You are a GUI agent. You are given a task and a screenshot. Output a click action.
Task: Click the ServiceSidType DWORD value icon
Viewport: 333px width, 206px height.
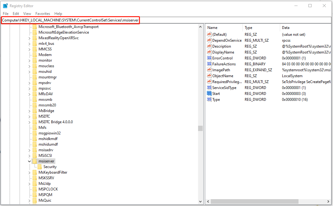pyautogui.click(x=209, y=87)
